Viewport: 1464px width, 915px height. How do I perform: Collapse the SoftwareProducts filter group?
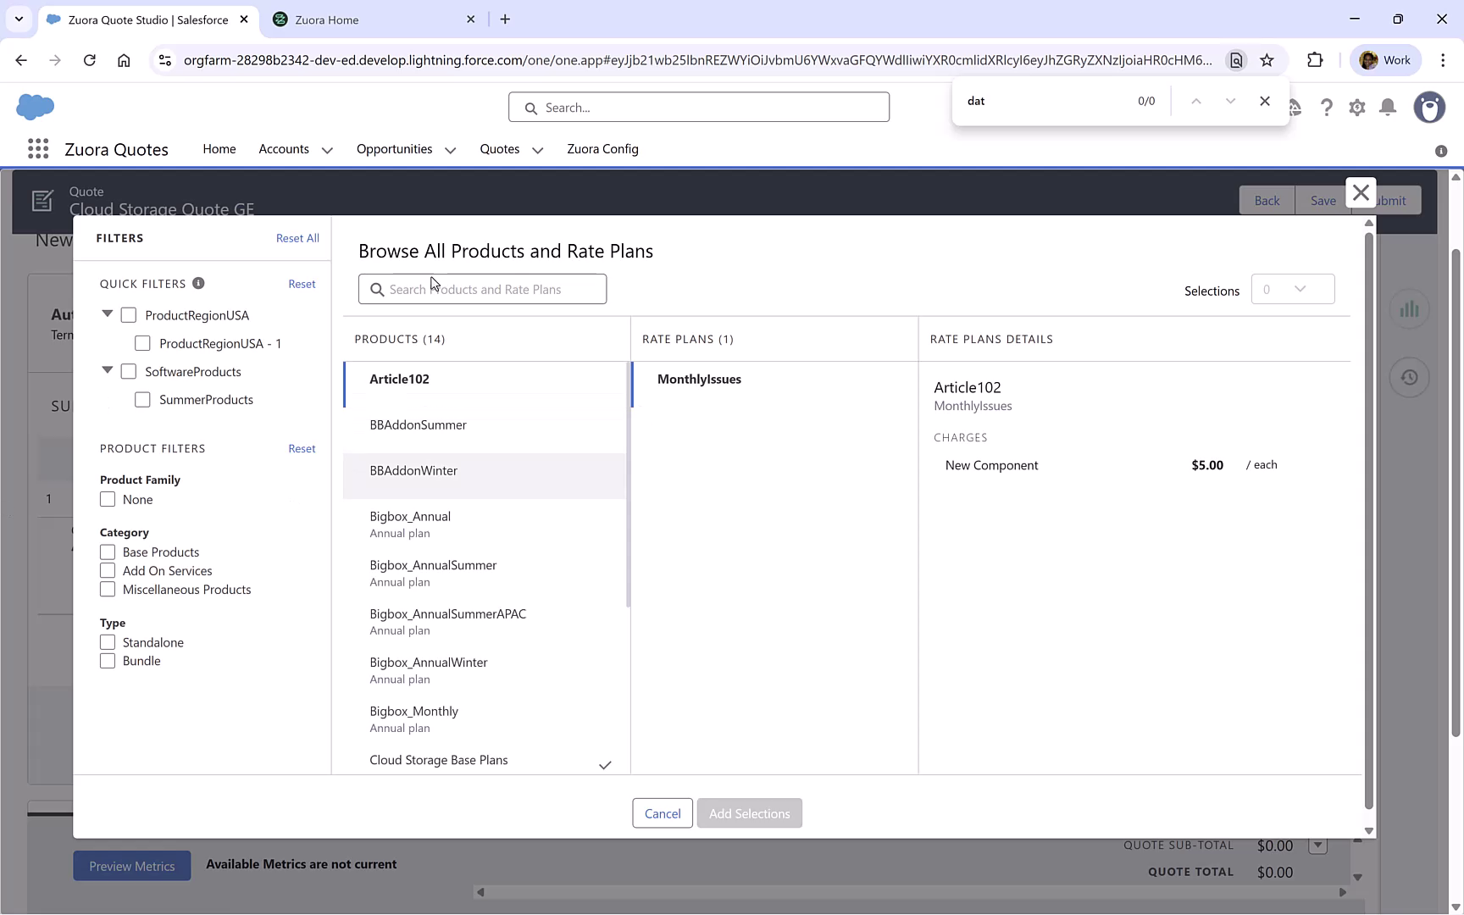coord(107,370)
